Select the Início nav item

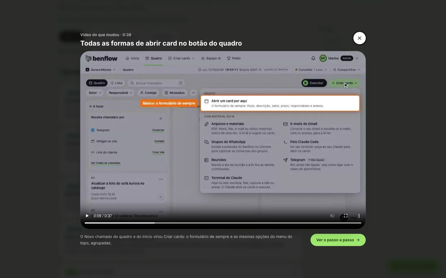(132, 58)
